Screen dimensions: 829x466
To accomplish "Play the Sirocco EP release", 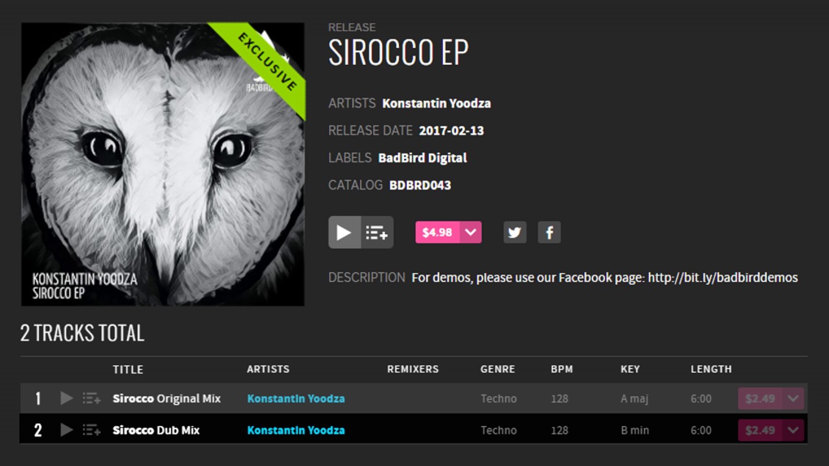I will (345, 232).
